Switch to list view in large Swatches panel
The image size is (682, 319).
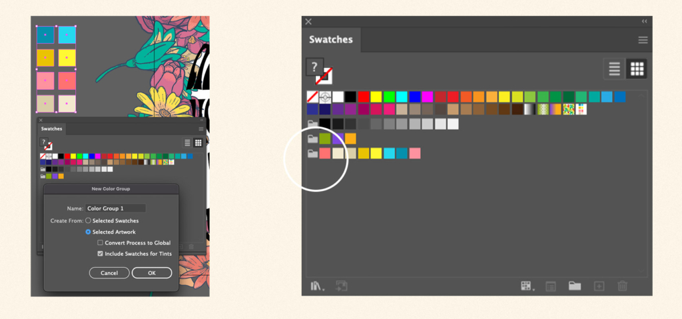coord(614,69)
